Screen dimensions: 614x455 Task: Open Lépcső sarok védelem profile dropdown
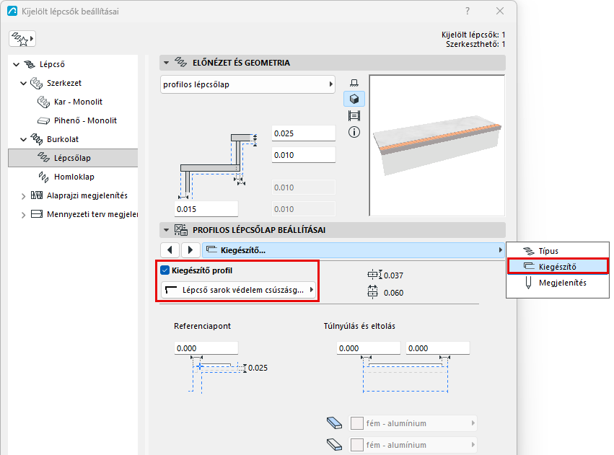239,290
